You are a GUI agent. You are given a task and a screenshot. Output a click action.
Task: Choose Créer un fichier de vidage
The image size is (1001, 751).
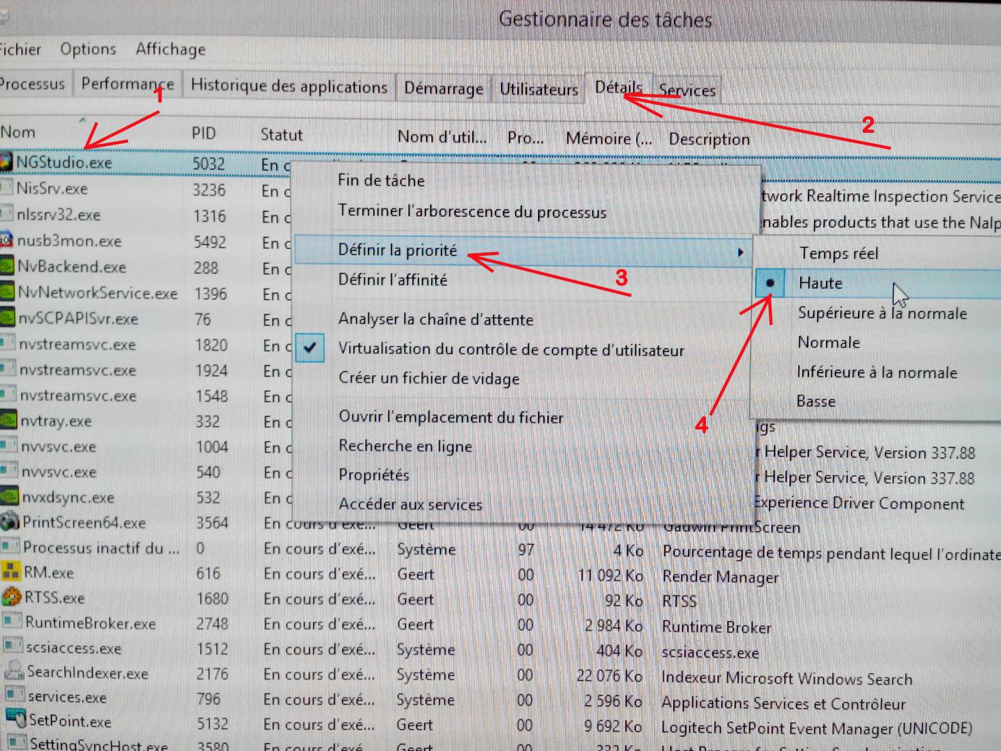pyautogui.click(x=429, y=378)
